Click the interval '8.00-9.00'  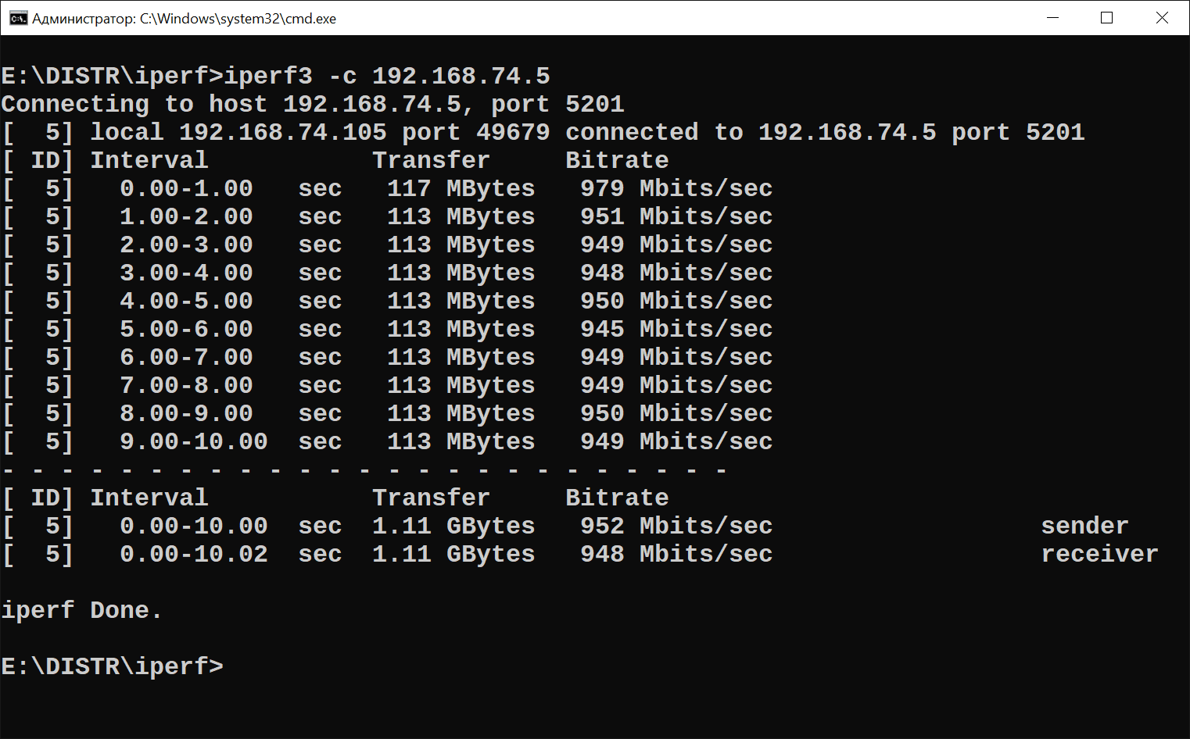(186, 413)
